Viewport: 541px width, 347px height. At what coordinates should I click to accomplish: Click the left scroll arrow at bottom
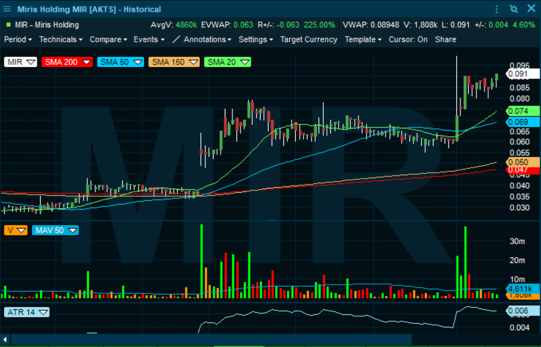click(5, 339)
